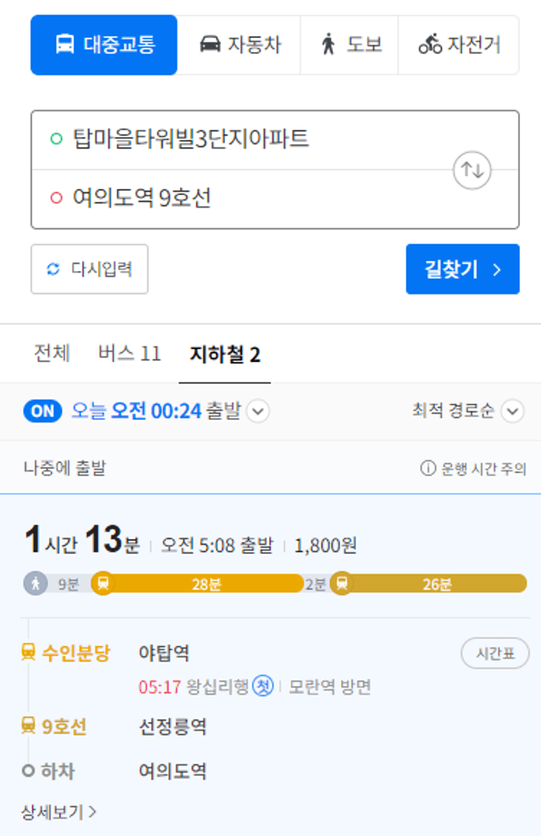This screenshot has width=541, height=836.
Task: Open the 버스 11 tab
Action: 130,354
